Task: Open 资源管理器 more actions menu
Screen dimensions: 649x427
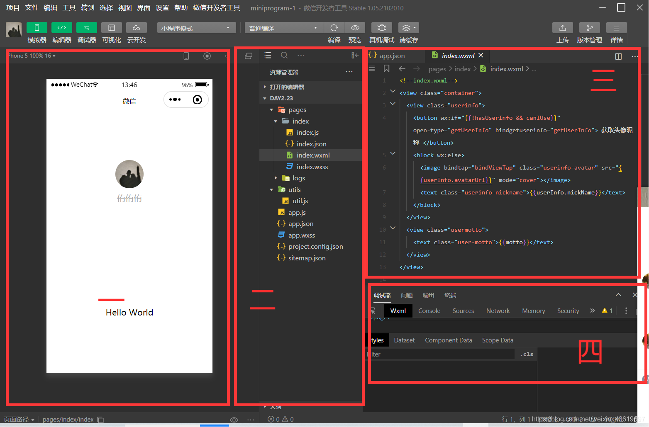Action: pyautogui.click(x=349, y=72)
